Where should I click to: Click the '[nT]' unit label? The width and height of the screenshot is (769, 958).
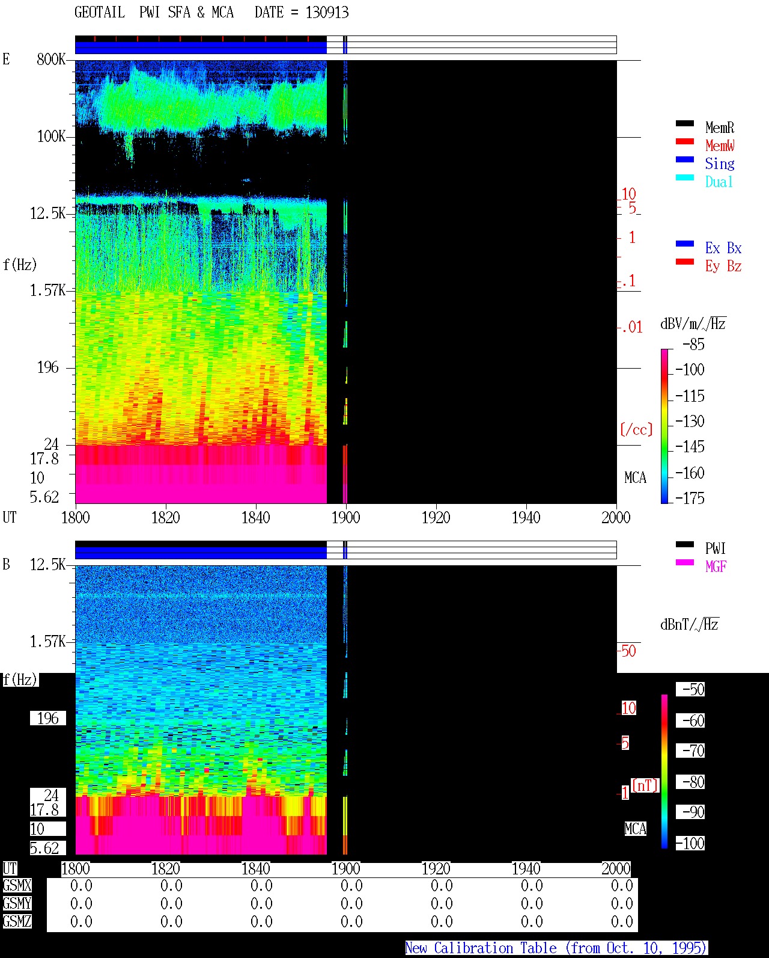pos(645,785)
